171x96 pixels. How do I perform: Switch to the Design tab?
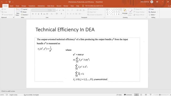24,6
